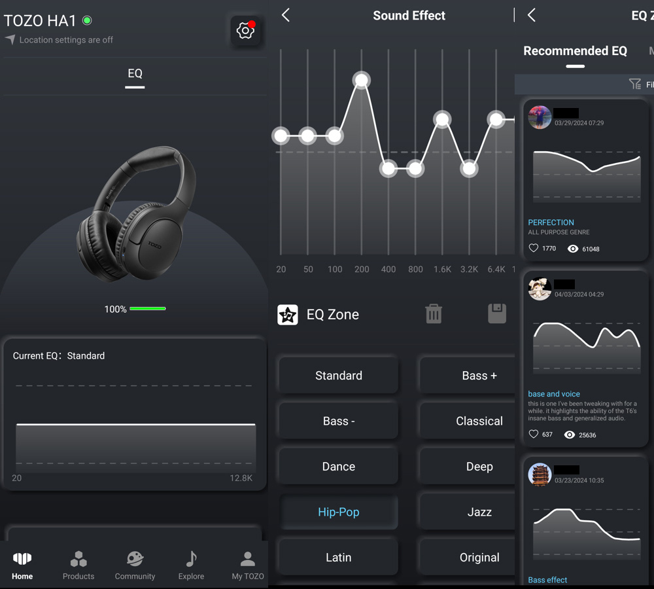
Task: Tap the location arrow icon
Action: pyautogui.click(x=10, y=40)
